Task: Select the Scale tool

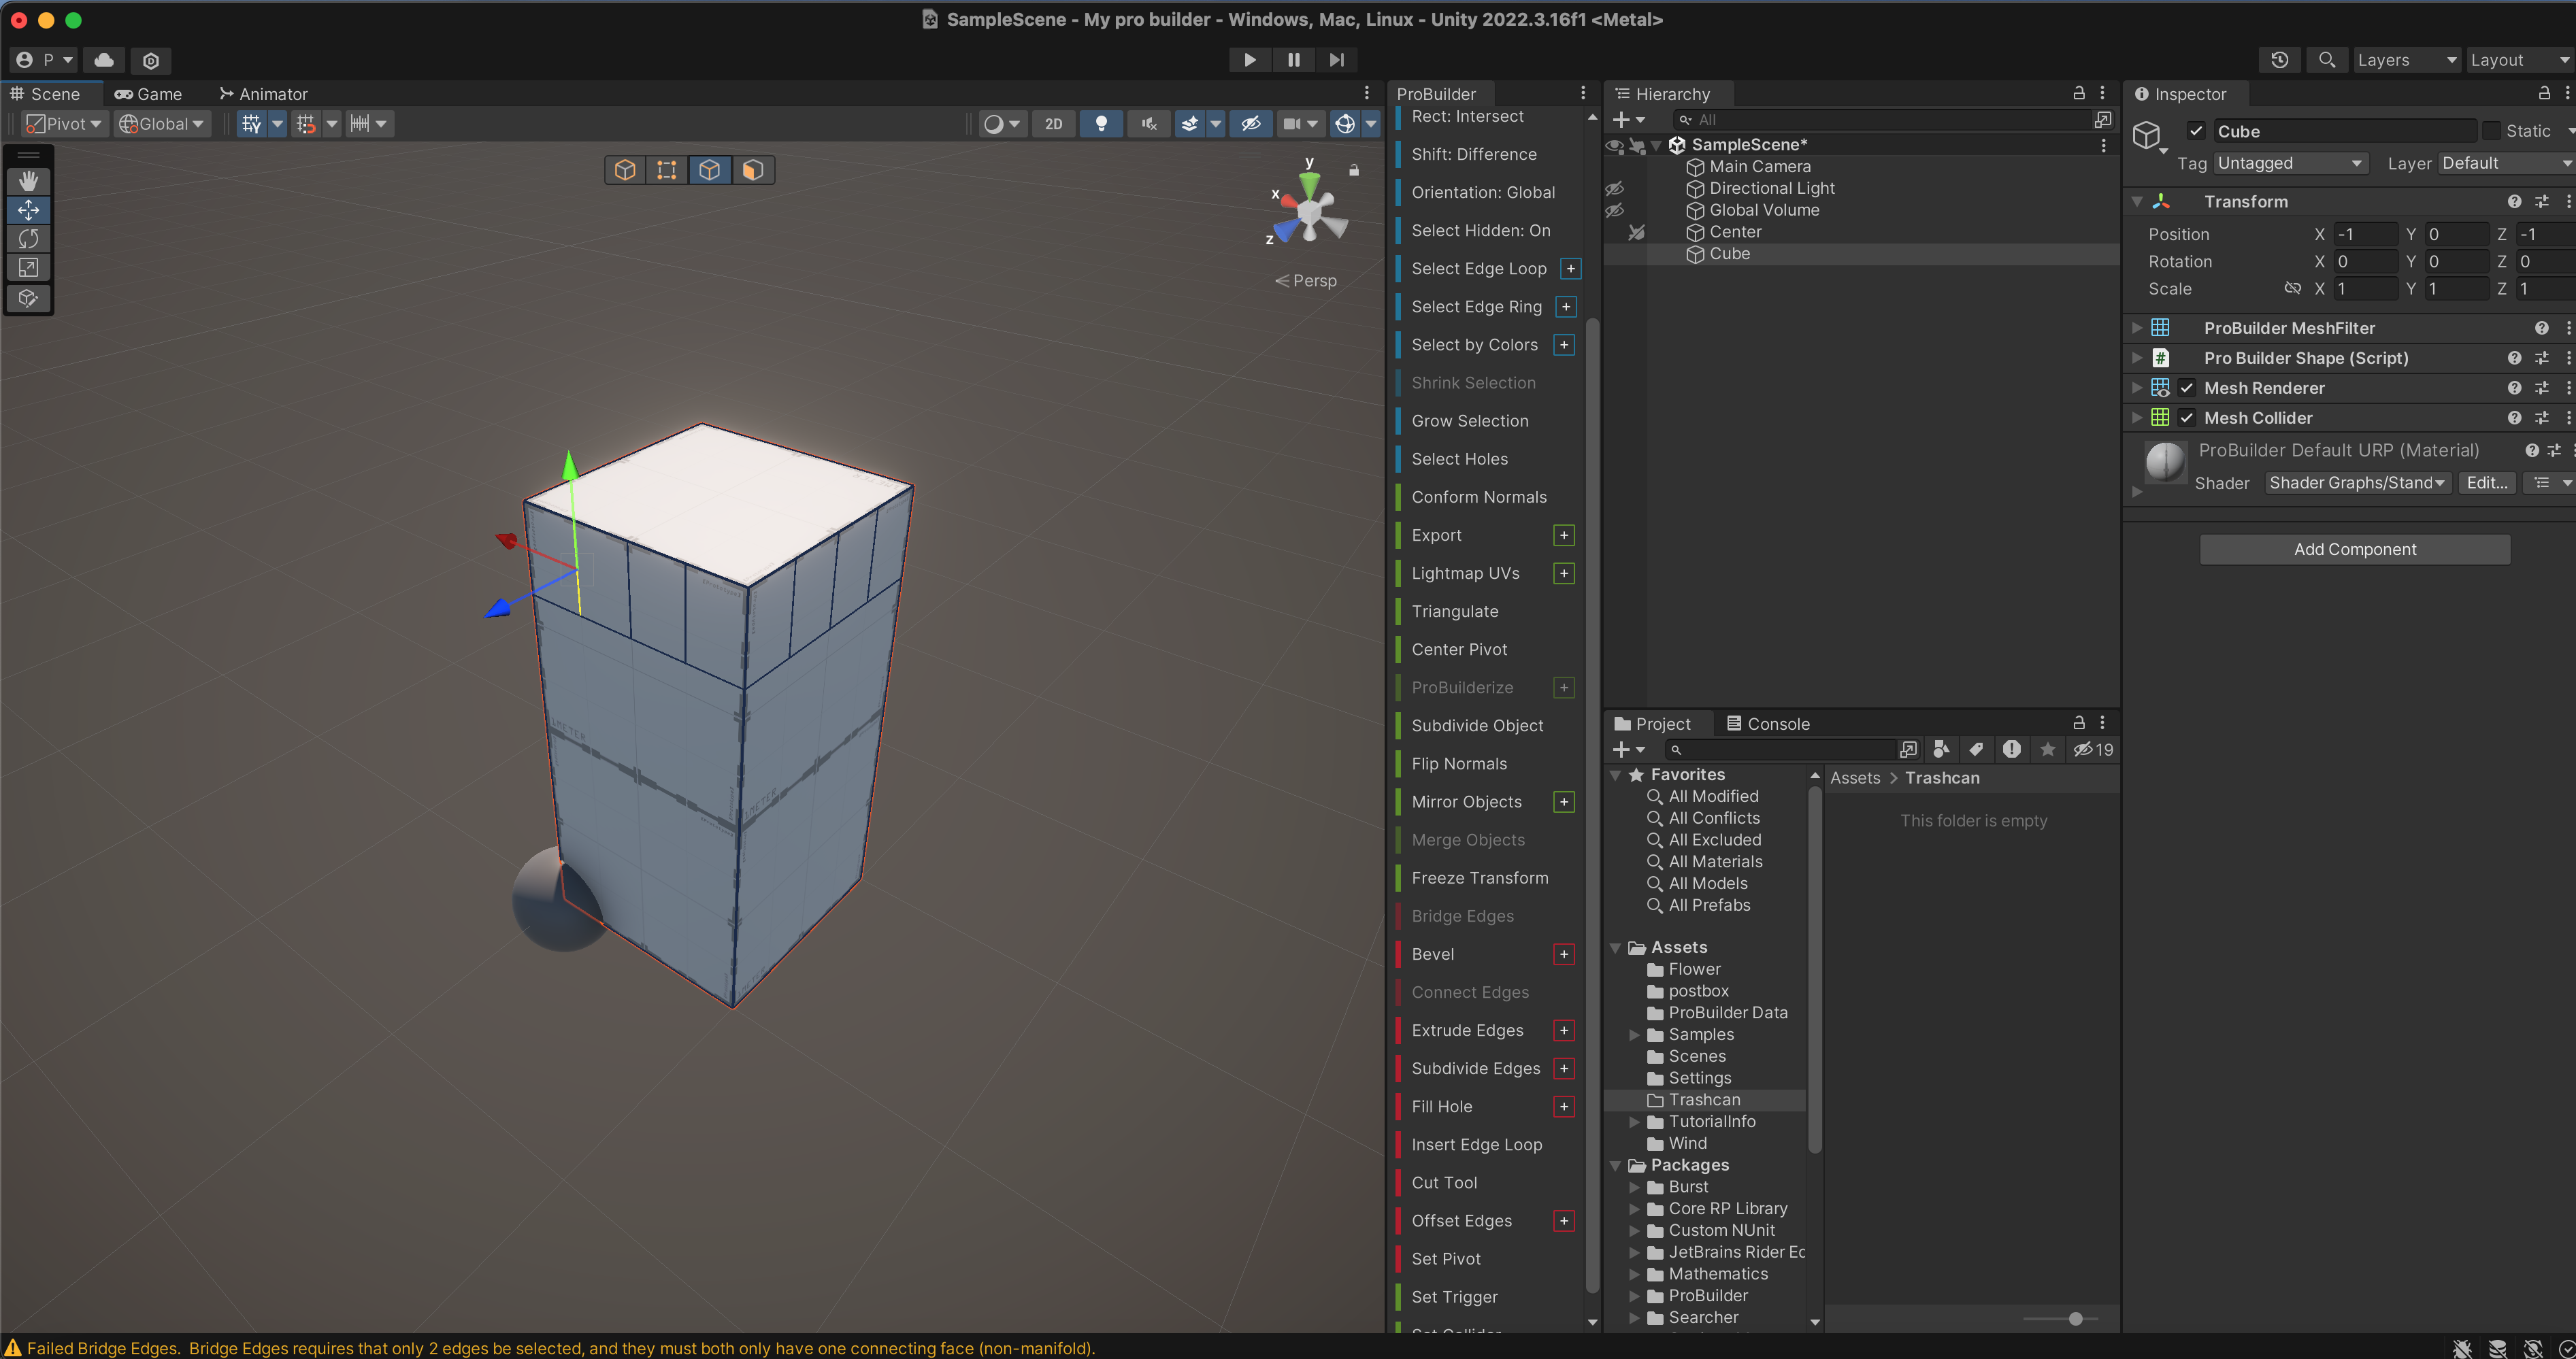Action: click(28, 268)
